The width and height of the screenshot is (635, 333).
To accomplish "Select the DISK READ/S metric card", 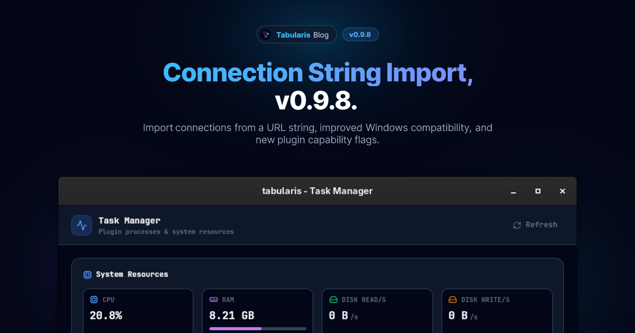I will 377,312.
